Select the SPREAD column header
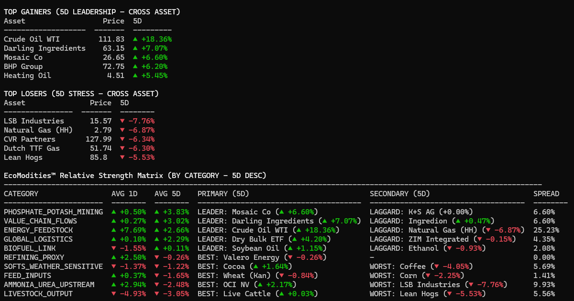Screen dimensions: 574x301 tap(546, 194)
